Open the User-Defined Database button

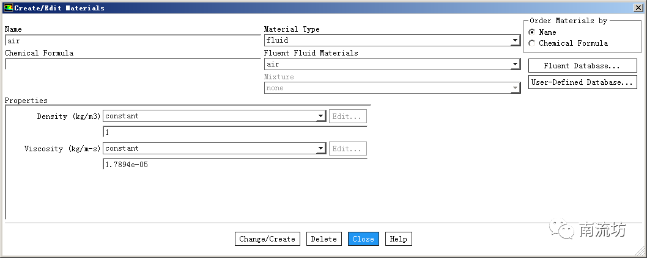tap(583, 82)
